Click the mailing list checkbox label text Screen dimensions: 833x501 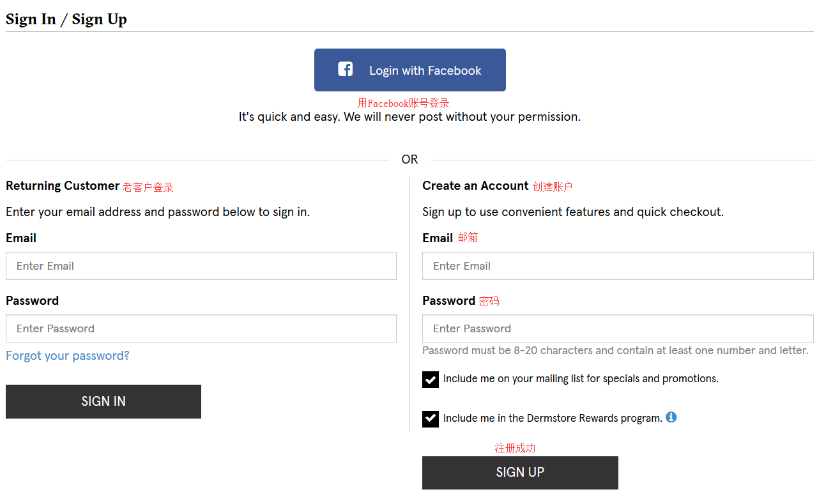pos(581,379)
